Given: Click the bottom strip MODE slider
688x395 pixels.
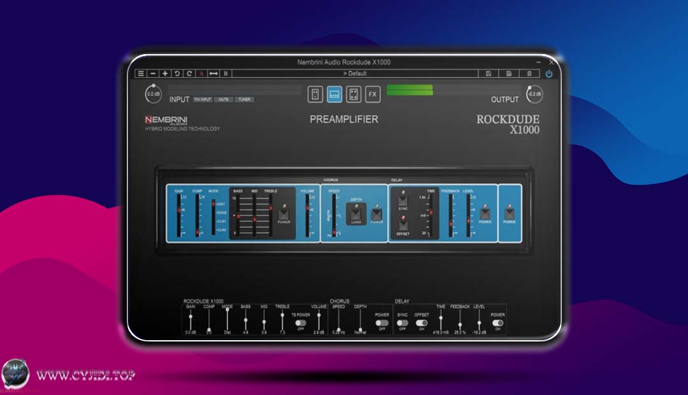Looking at the screenshot, I should point(227,320).
